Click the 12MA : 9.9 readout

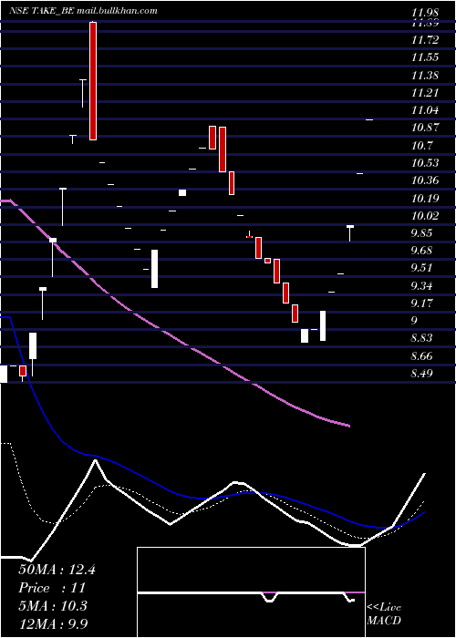point(53,623)
